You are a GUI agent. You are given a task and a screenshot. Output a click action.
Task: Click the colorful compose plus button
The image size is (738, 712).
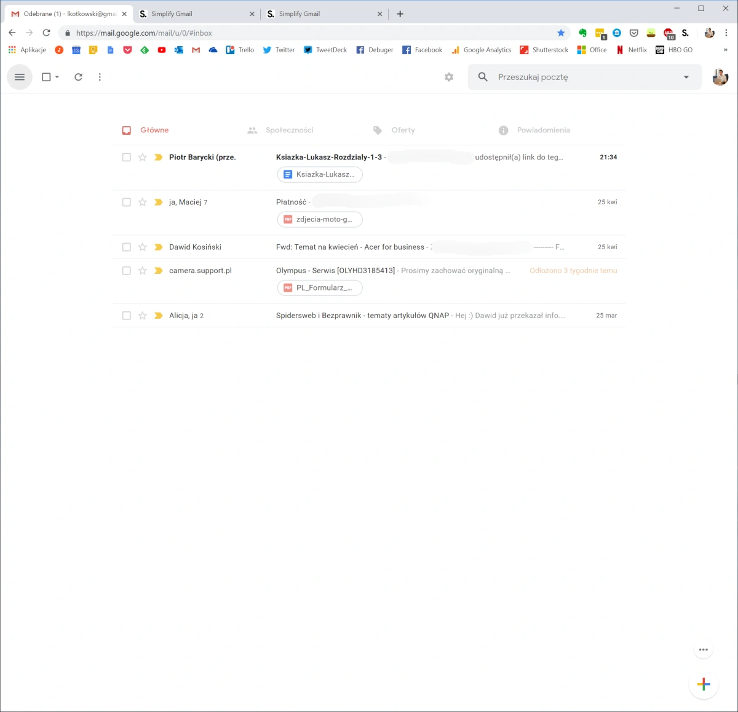[704, 684]
